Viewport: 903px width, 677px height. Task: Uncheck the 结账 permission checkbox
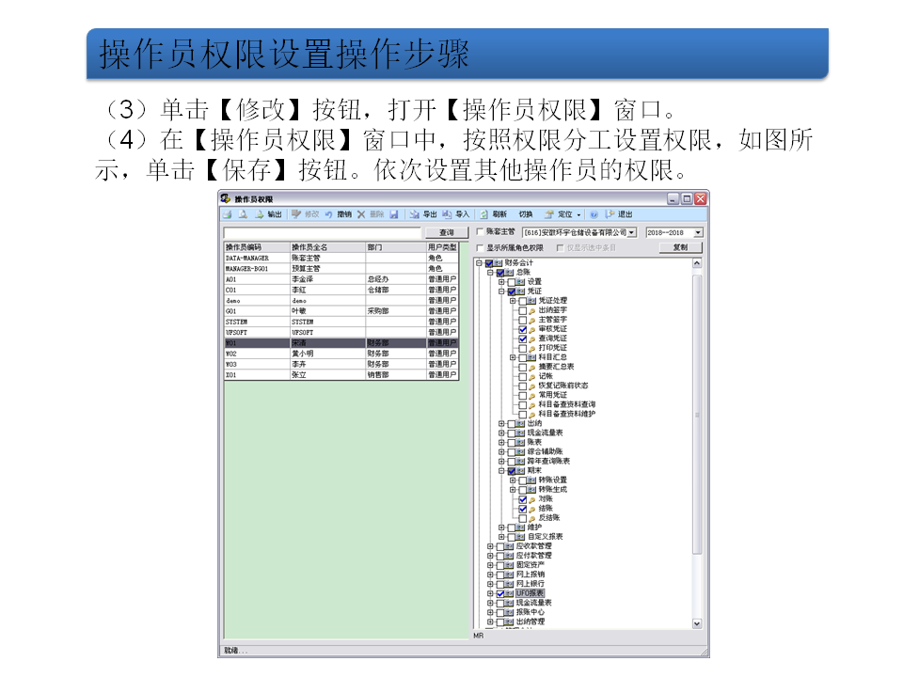(523, 509)
